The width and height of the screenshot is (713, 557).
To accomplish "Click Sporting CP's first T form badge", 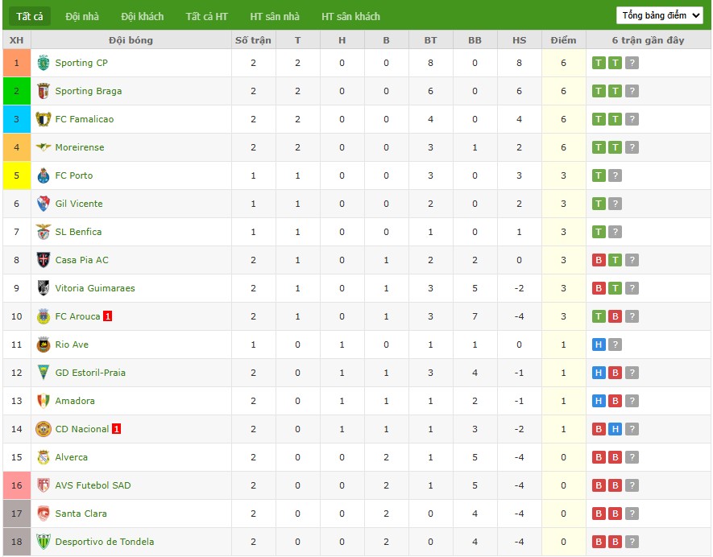I will pyautogui.click(x=599, y=63).
